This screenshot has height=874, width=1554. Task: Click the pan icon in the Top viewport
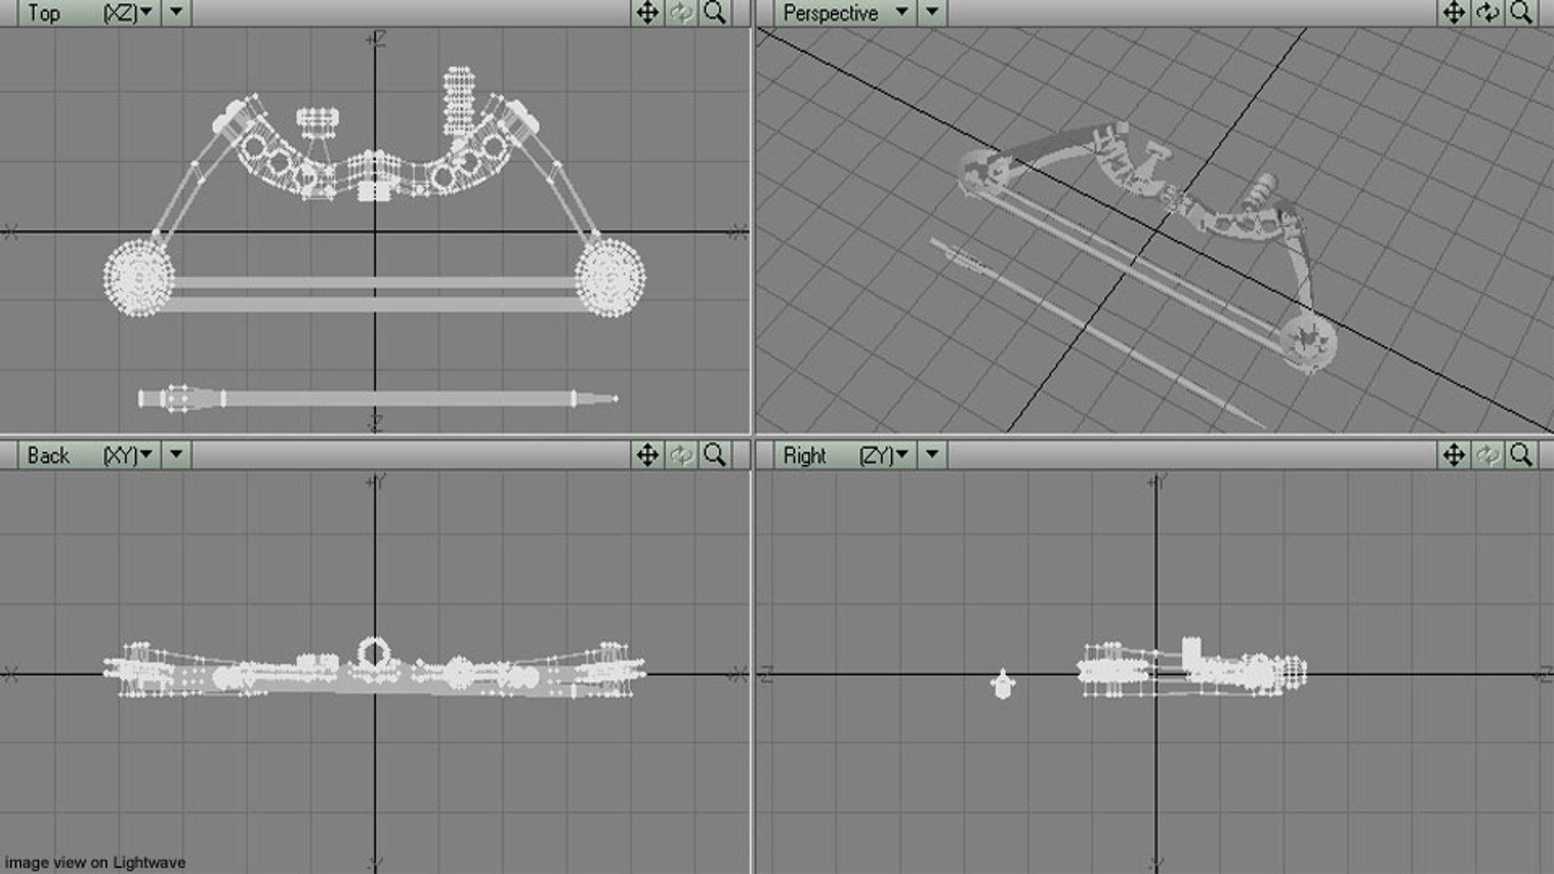pos(647,12)
